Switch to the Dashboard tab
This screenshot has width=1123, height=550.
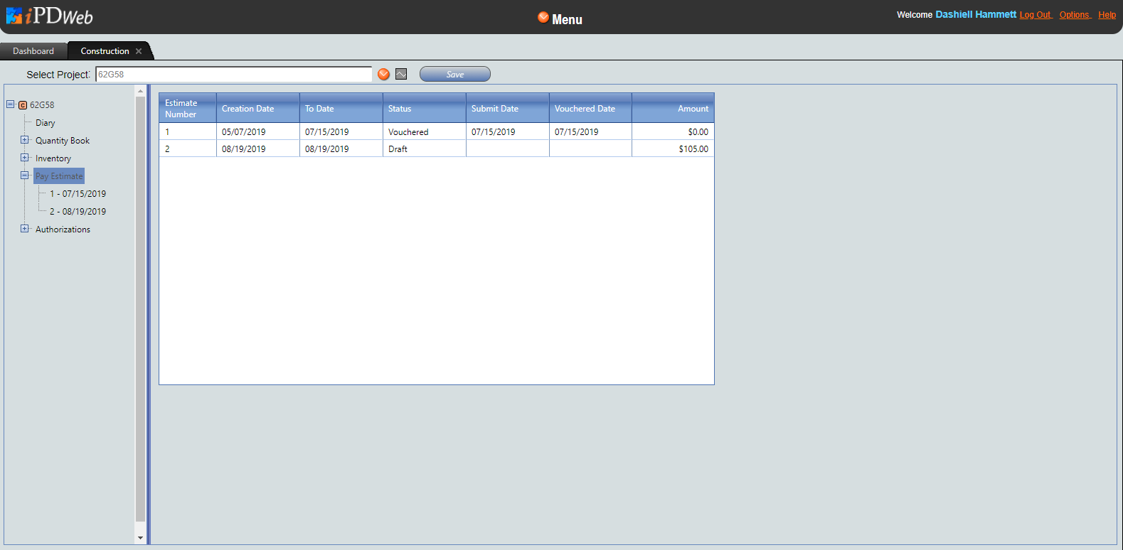[x=33, y=51]
